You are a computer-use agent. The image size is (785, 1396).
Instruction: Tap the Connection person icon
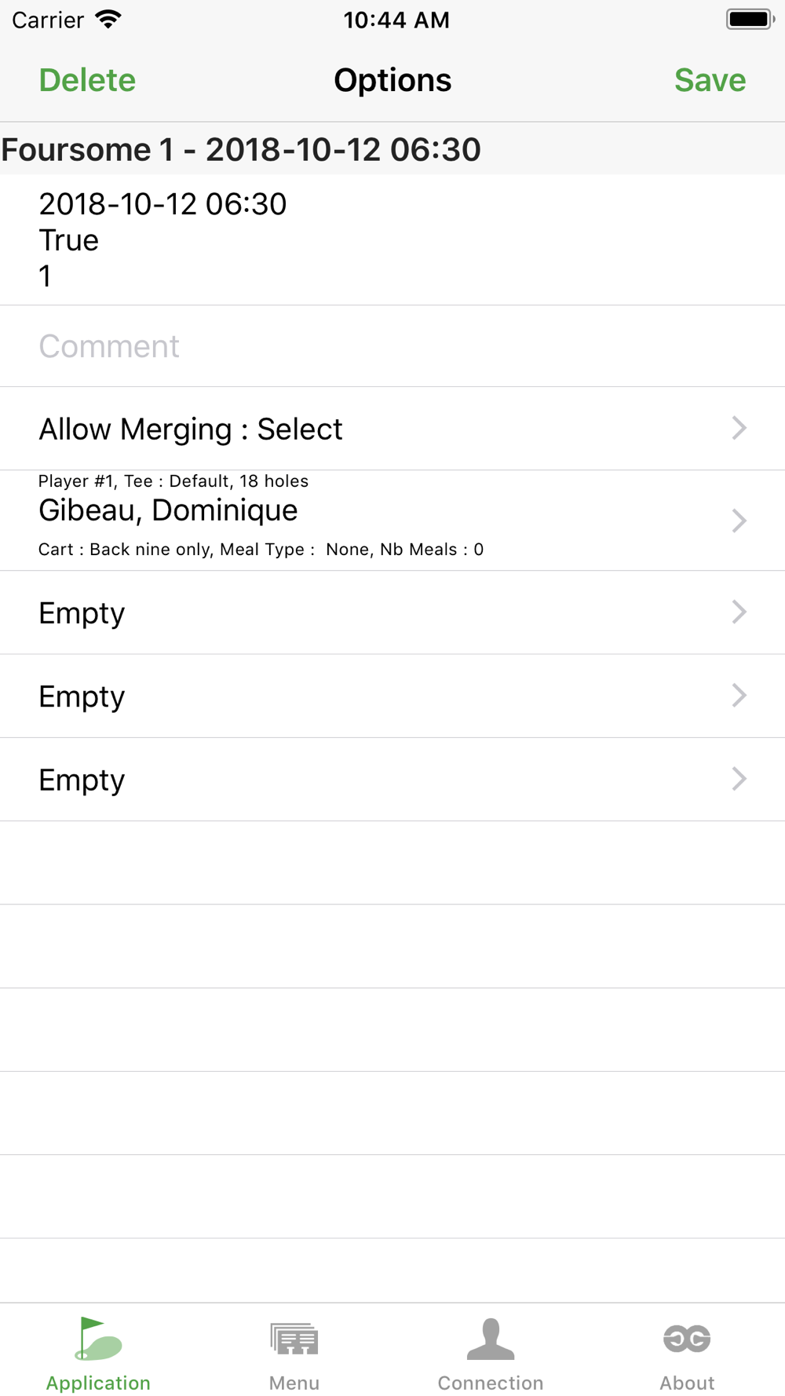click(491, 1339)
